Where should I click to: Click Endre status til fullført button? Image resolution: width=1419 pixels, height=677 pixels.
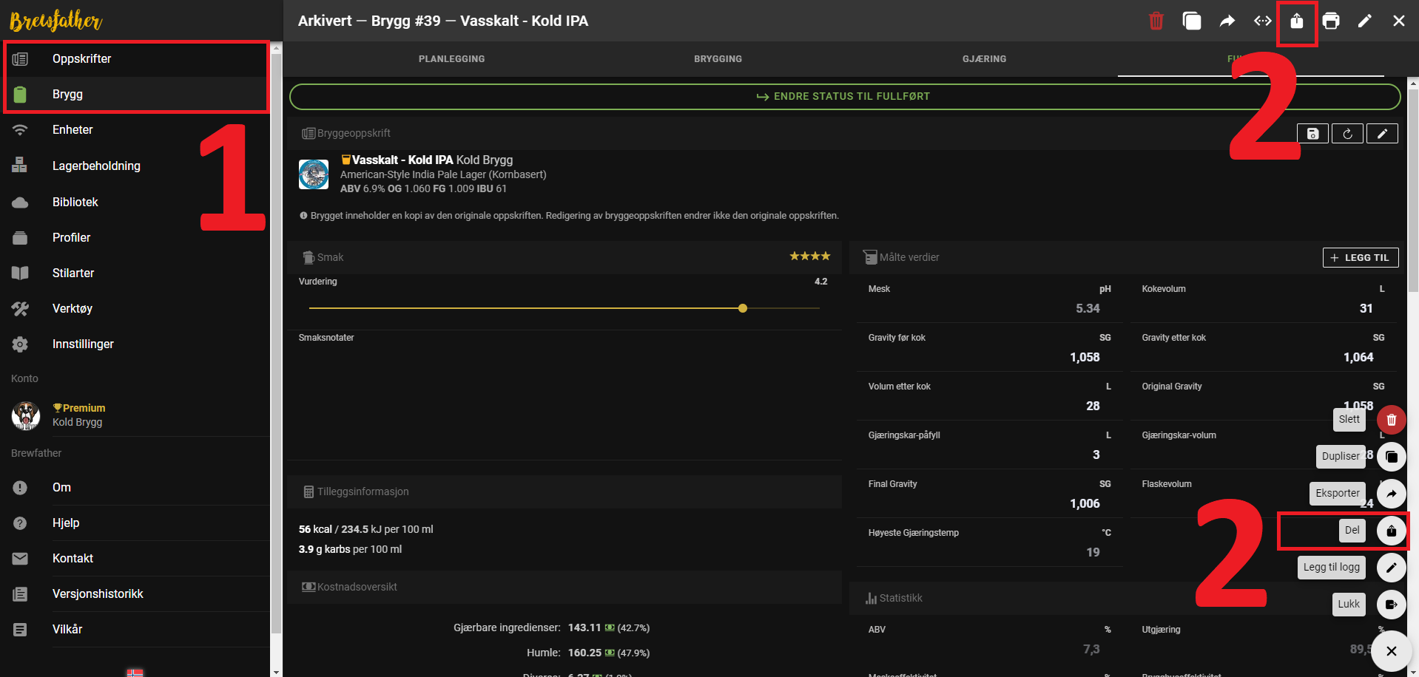pyautogui.click(x=844, y=97)
